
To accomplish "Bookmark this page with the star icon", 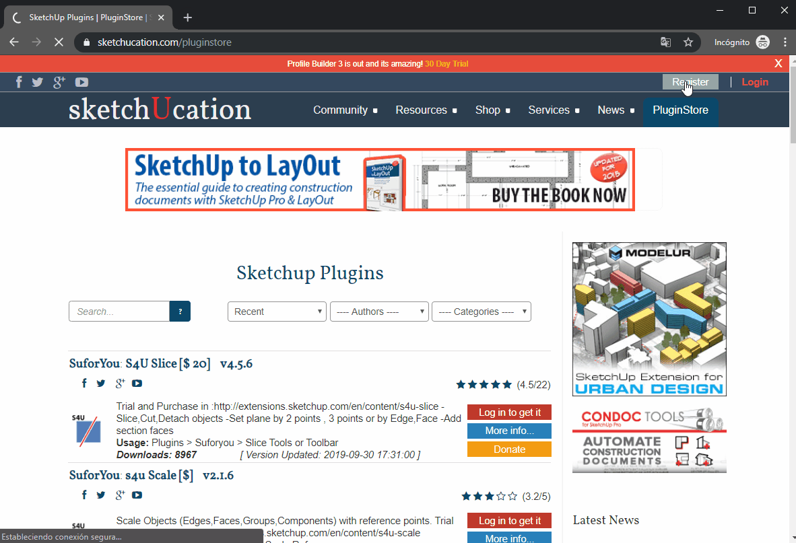I will 688,42.
